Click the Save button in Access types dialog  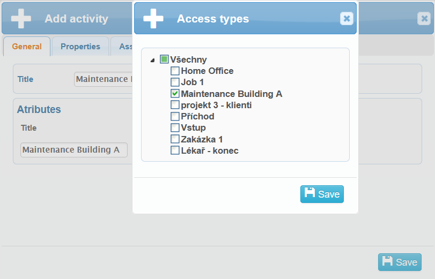[x=322, y=194]
